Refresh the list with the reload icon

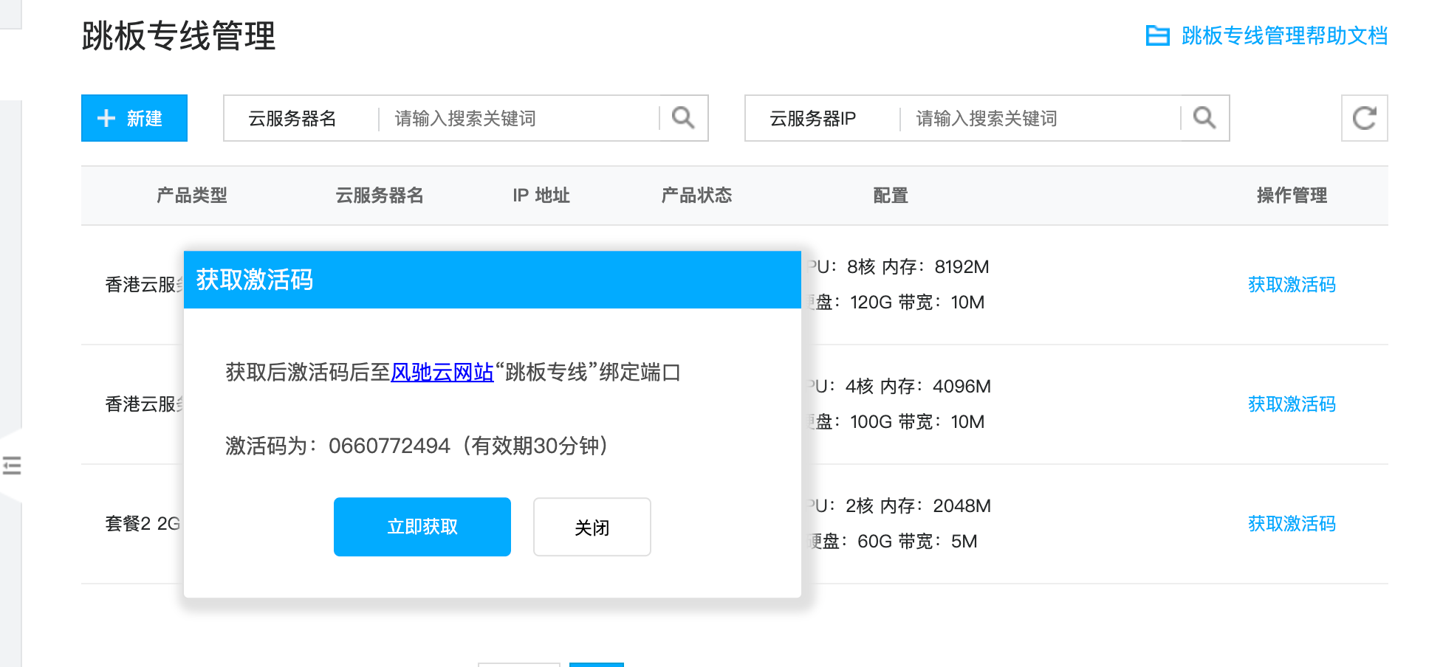1364,118
